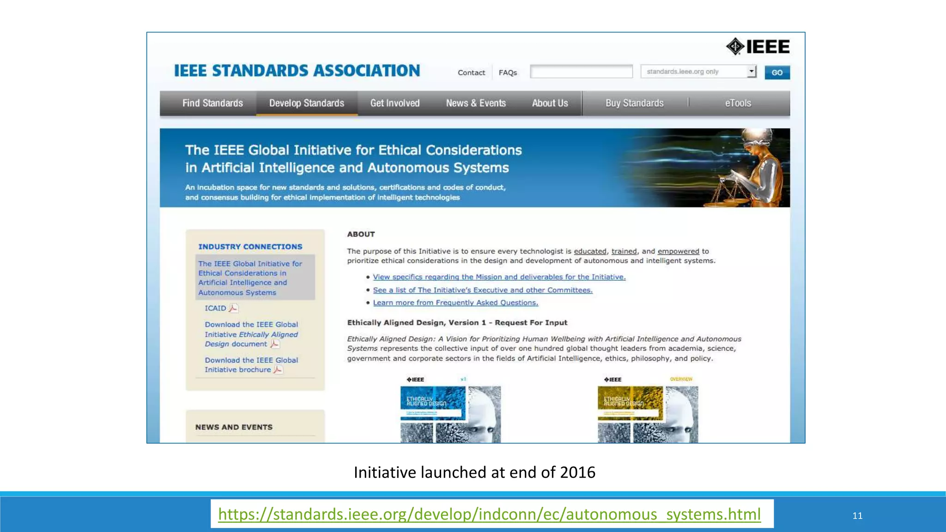This screenshot has width=946, height=532.
Task: Click the GO search button
Action: pyautogui.click(x=777, y=73)
